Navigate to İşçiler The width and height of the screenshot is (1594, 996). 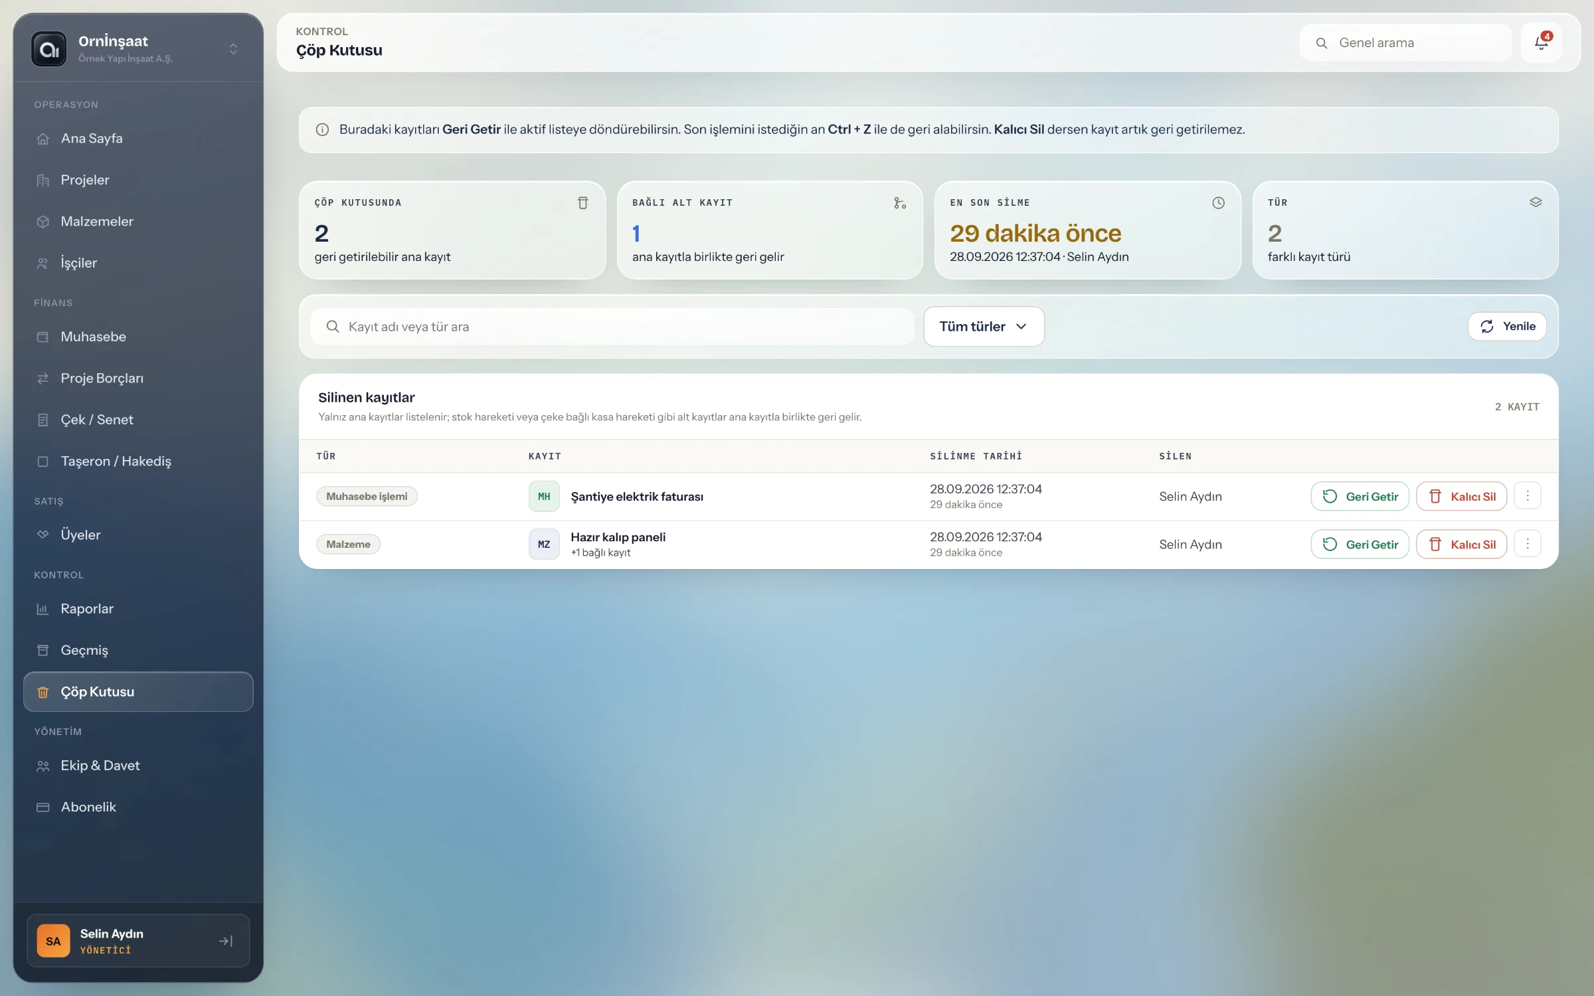[x=138, y=263]
